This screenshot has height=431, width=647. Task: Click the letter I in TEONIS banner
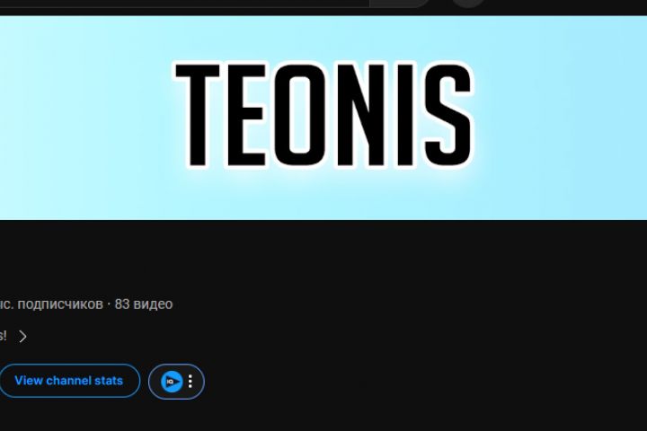405,115
